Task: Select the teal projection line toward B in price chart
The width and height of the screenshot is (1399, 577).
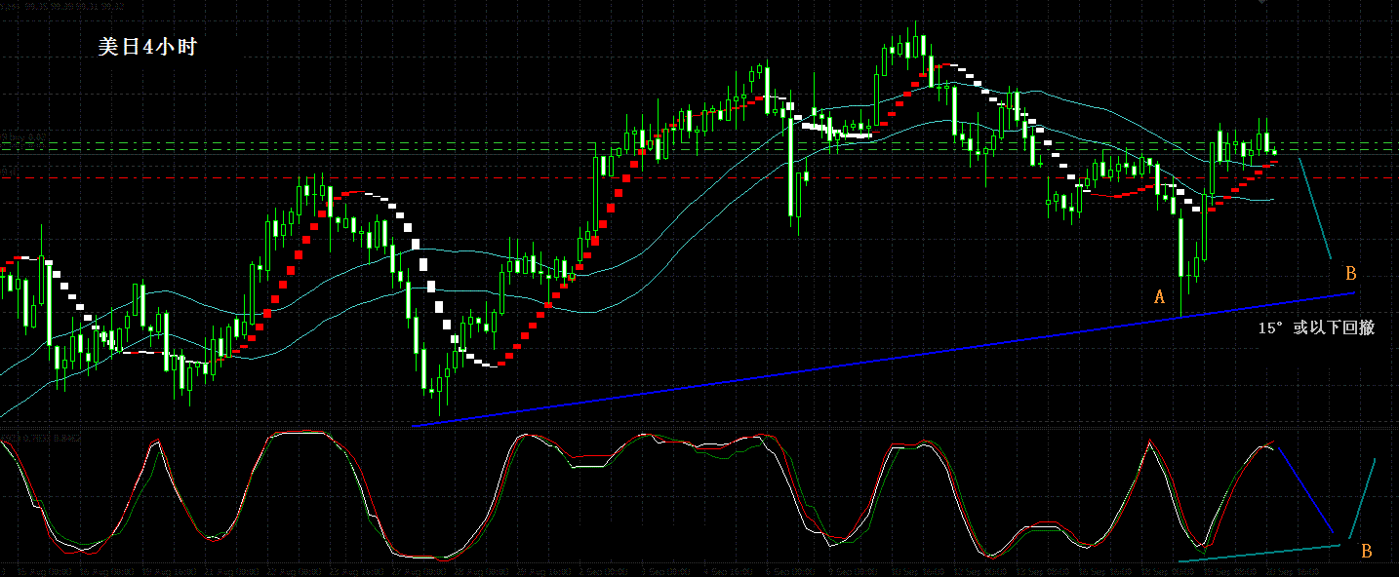Action: 1314,207
